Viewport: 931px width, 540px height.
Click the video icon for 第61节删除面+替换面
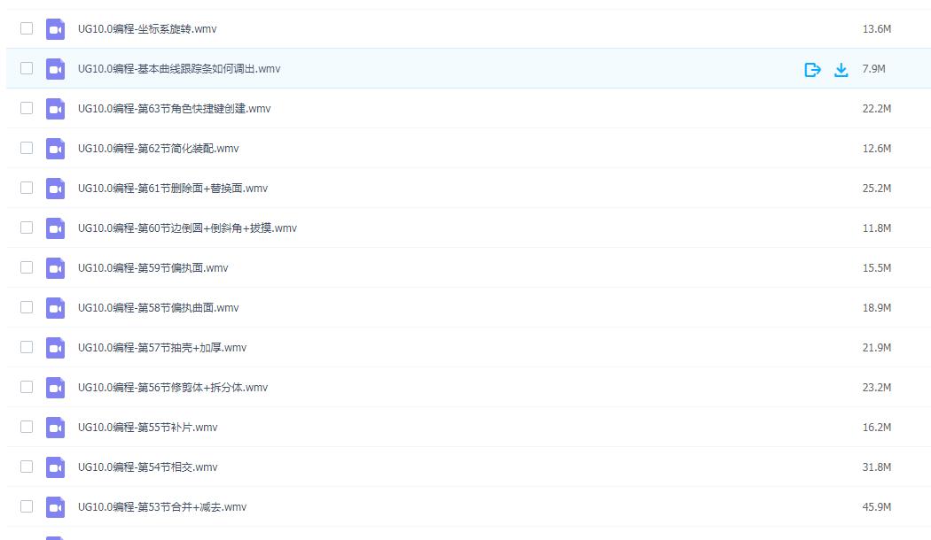click(55, 188)
